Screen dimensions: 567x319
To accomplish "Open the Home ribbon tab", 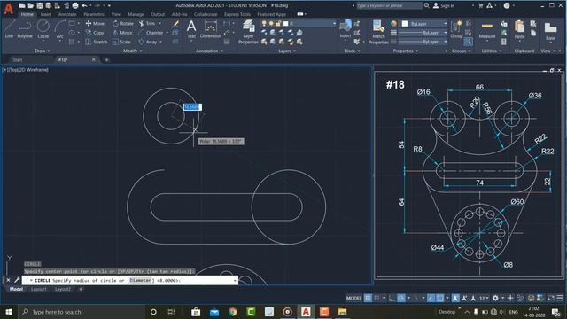I will point(27,14).
